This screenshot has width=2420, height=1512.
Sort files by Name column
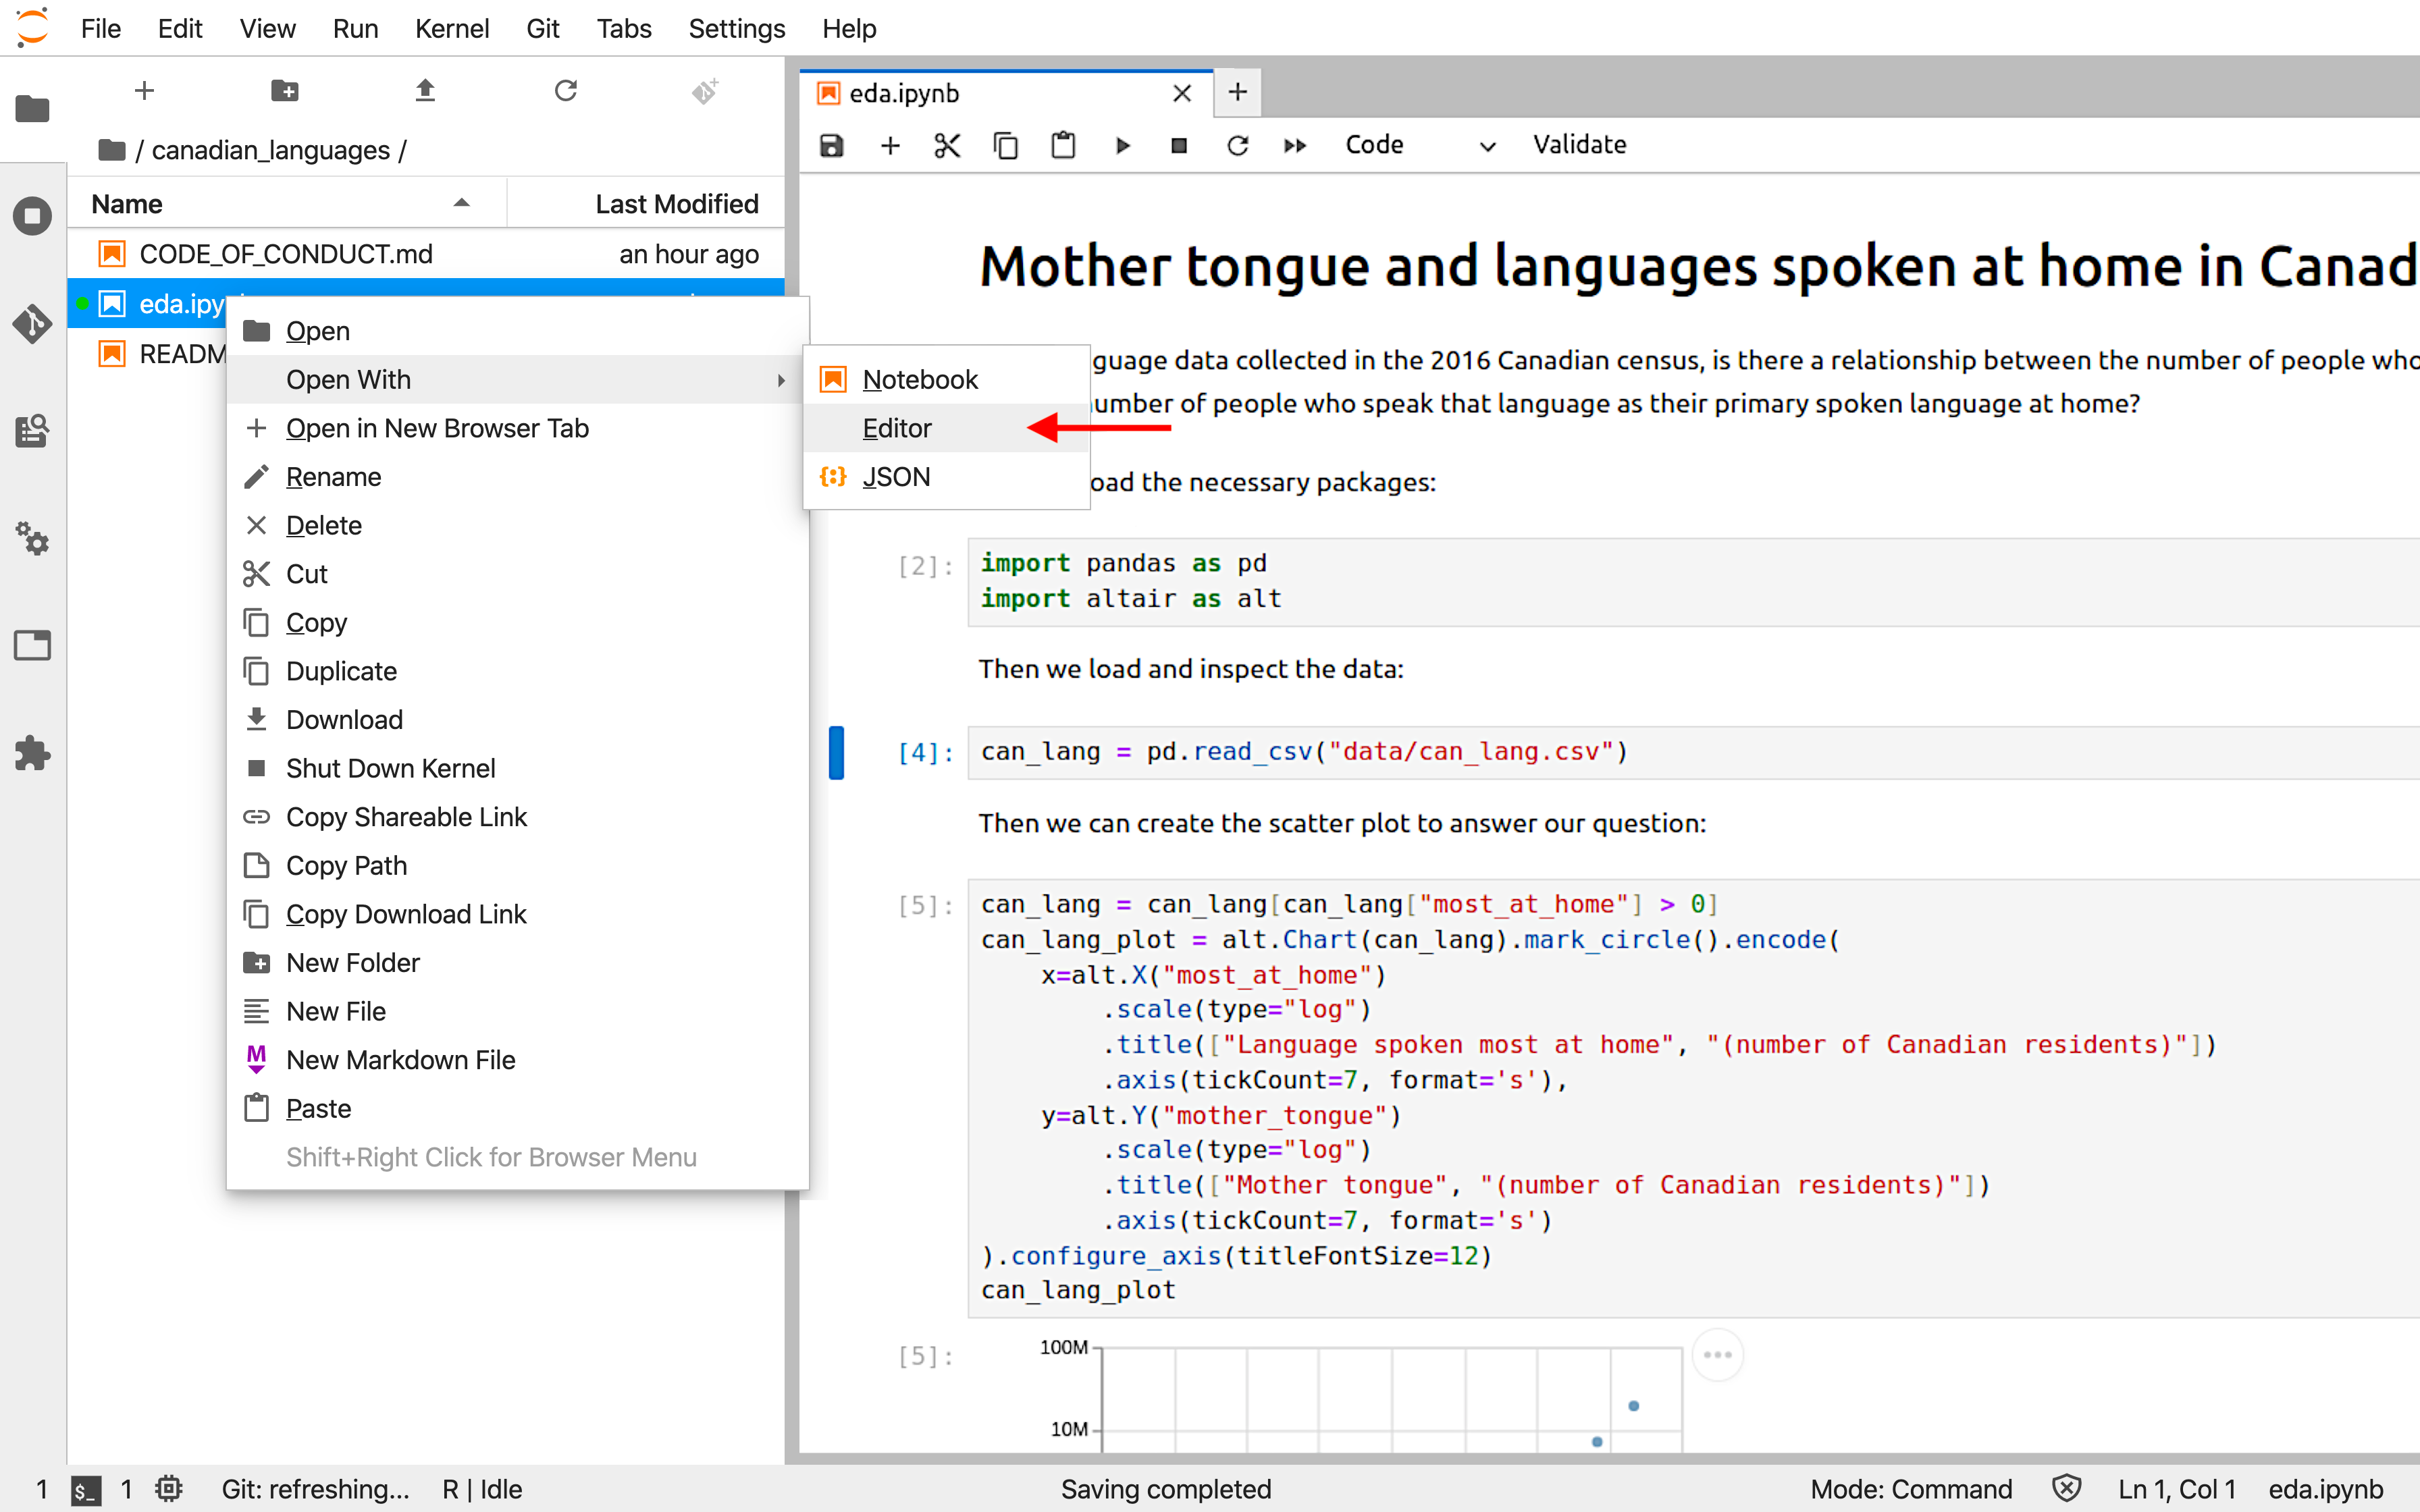287,204
